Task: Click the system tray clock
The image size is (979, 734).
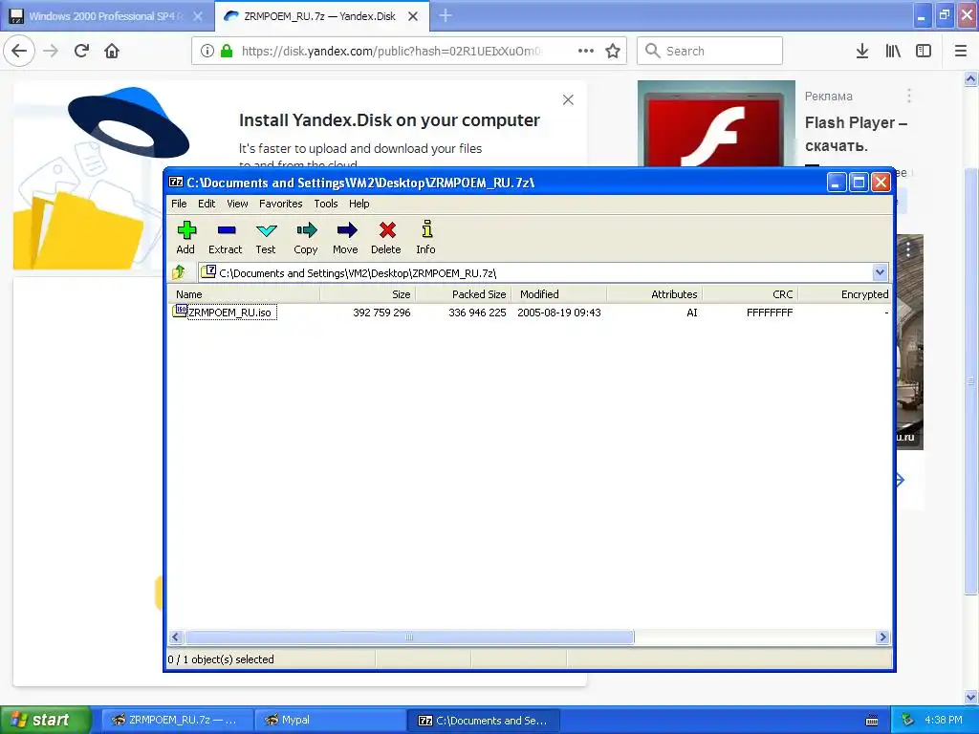Action: (x=944, y=720)
